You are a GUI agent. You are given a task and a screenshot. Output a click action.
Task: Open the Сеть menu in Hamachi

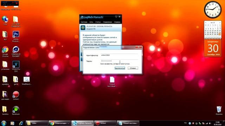[91, 22]
